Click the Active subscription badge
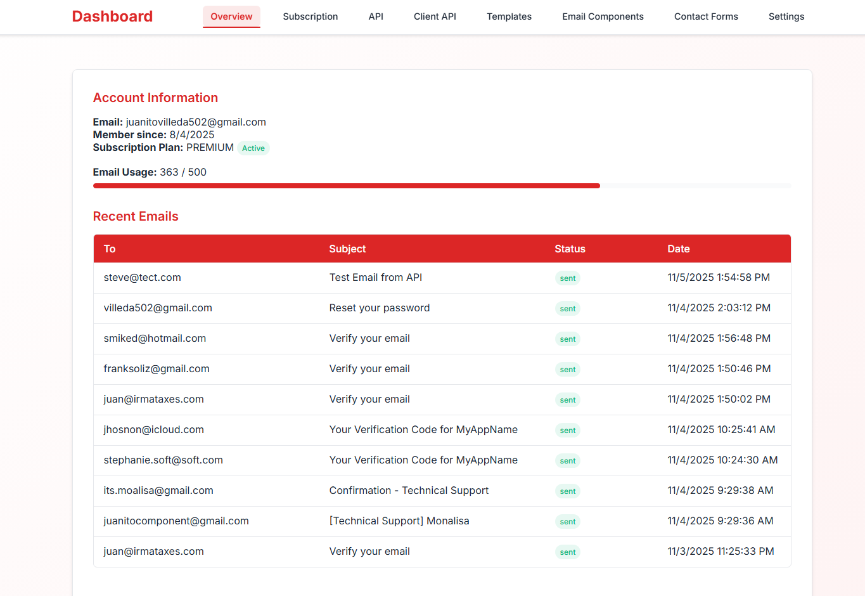Viewport: 865px width, 596px height. [x=253, y=148]
